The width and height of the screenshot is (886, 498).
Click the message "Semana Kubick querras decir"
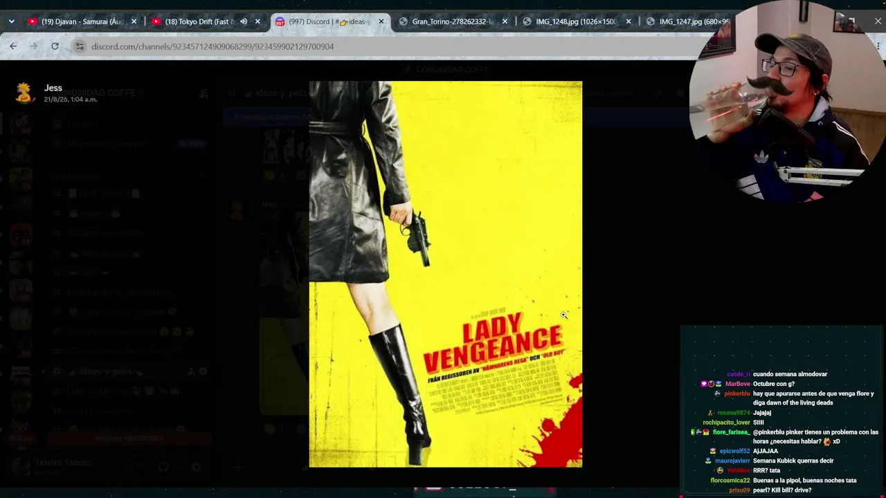(793, 461)
